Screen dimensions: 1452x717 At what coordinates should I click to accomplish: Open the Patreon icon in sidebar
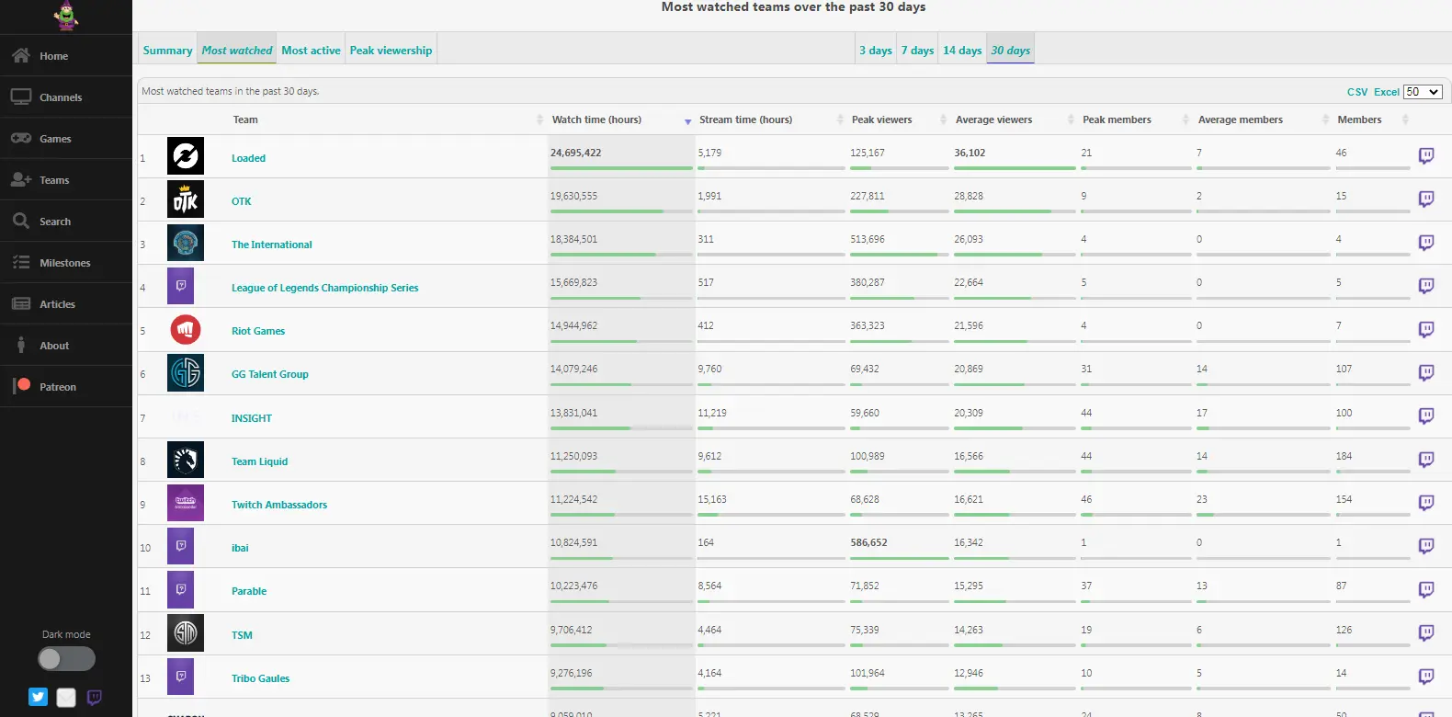(x=22, y=386)
